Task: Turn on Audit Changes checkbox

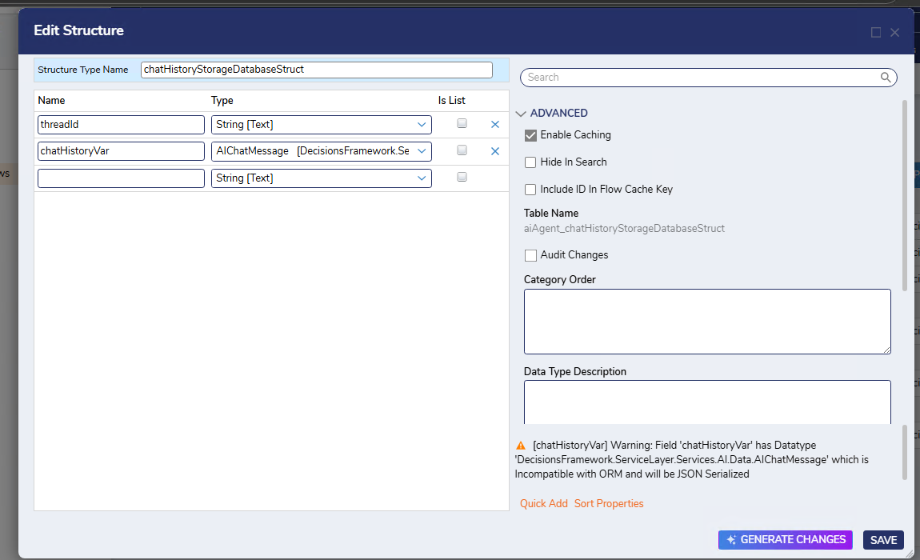Action: [x=530, y=255]
